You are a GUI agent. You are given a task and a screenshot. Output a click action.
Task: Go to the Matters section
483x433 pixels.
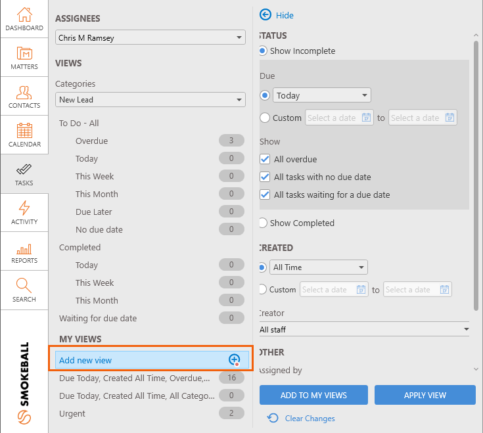tap(24, 58)
